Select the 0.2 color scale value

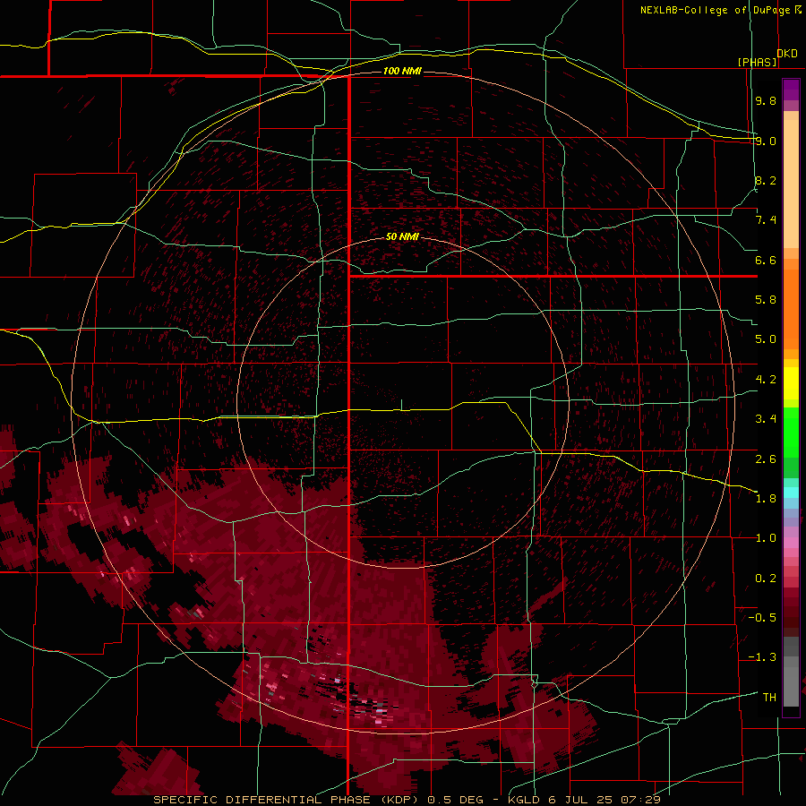[766, 579]
